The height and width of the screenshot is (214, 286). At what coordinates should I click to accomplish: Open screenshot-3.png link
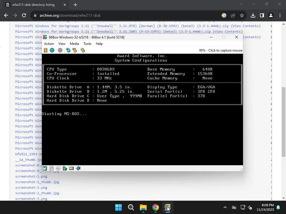[31, 199]
